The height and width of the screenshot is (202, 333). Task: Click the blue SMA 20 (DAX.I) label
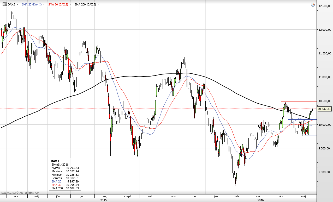[32, 4]
